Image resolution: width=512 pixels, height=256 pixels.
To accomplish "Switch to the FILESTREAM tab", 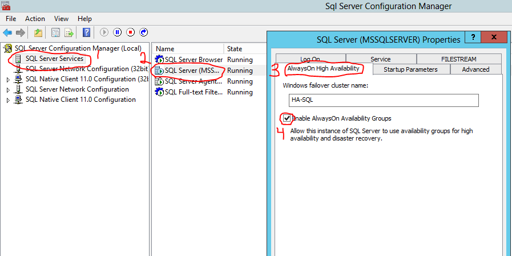I will coord(459,59).
